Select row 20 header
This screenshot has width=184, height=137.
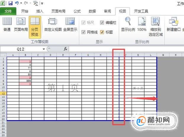[x=3, y=119]
